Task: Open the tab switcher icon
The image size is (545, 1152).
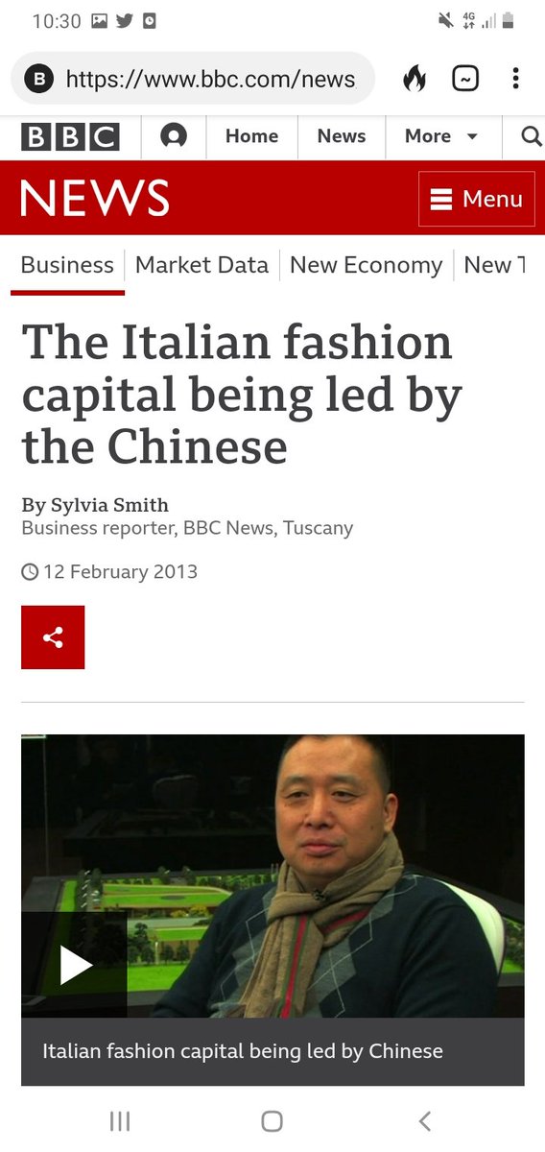Action: pos(465,79)
